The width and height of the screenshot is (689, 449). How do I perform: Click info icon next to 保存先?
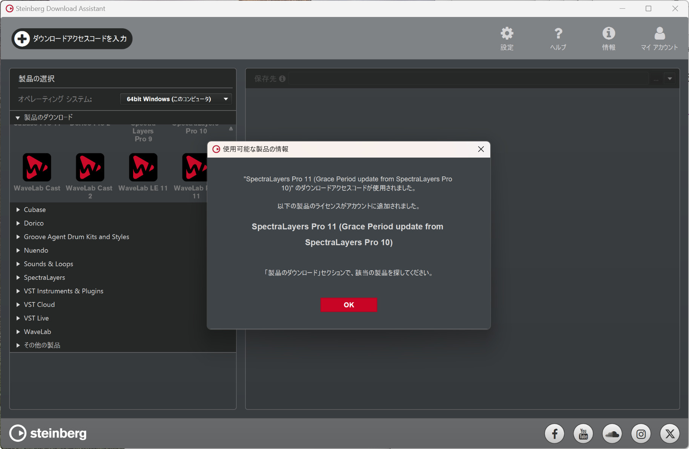(282, 78)
